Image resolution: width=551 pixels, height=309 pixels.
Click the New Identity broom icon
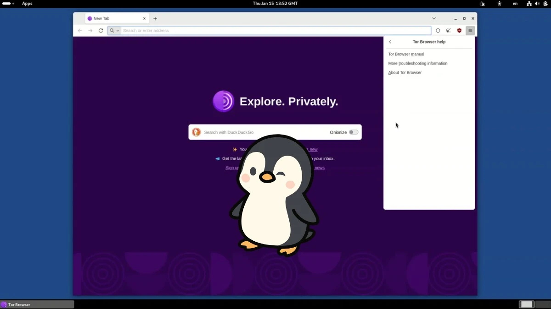pyautogui.click(x=449, y=31)
